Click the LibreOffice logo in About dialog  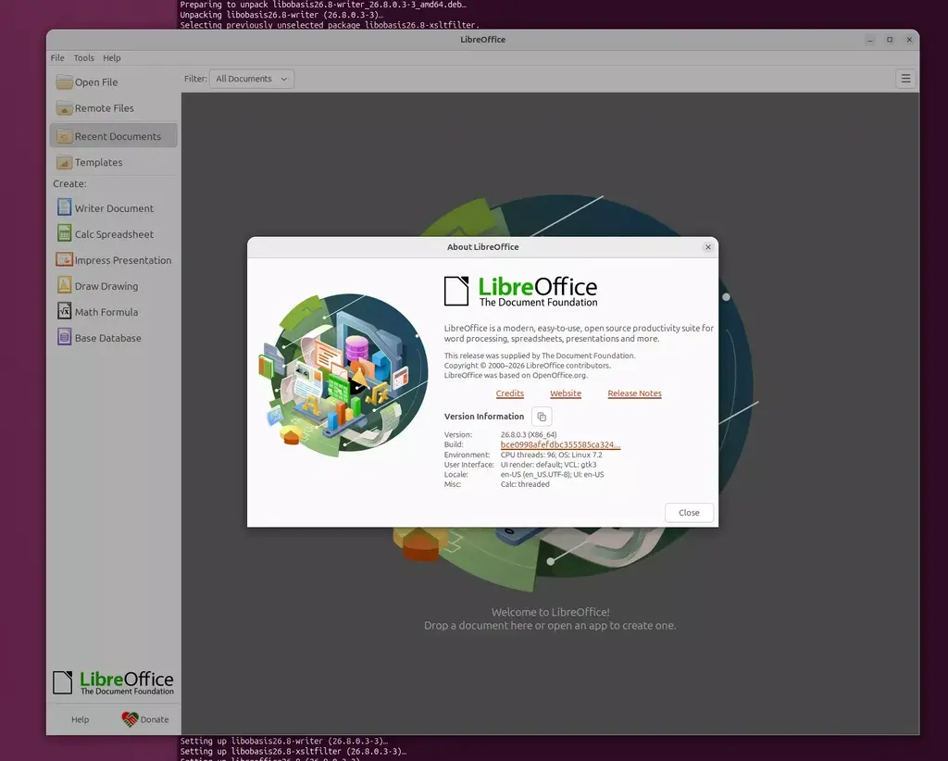point(520,292)
